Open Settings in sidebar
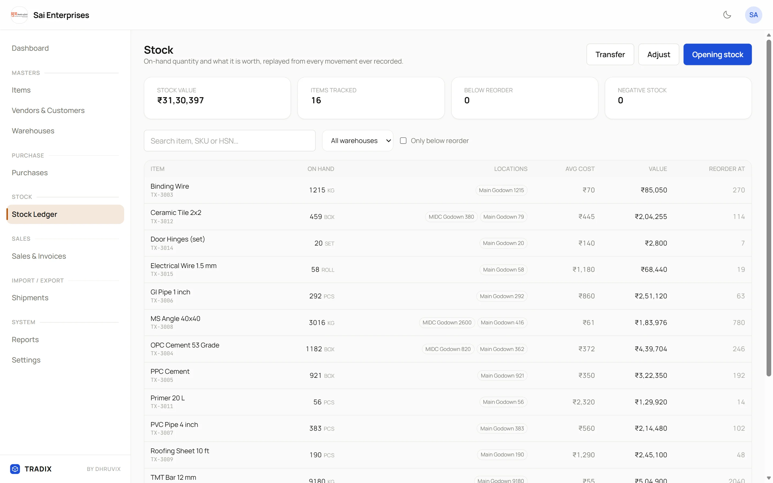 click(x=26, y=360)
